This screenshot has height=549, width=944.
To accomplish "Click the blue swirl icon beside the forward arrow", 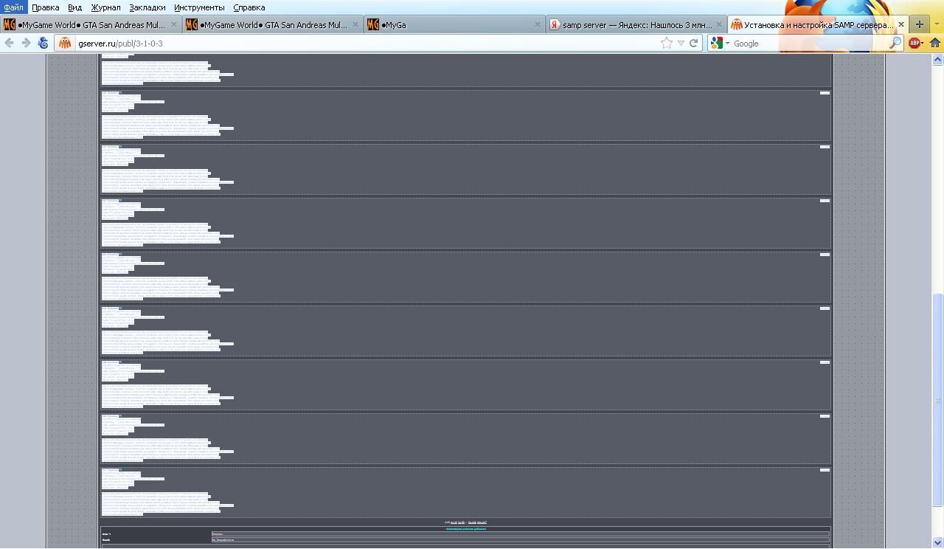I will (43, 43).
